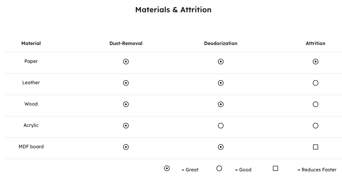Click the MDF board Deodorization icon
Screen dimensions: 342x179
click(221, 147)
